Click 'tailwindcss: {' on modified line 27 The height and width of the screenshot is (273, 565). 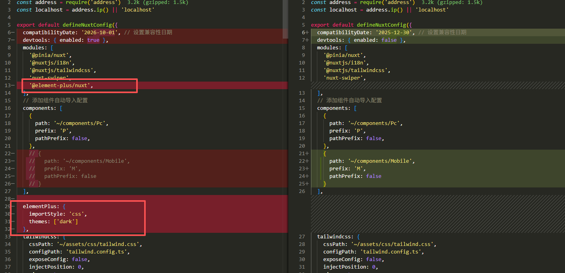338,236
